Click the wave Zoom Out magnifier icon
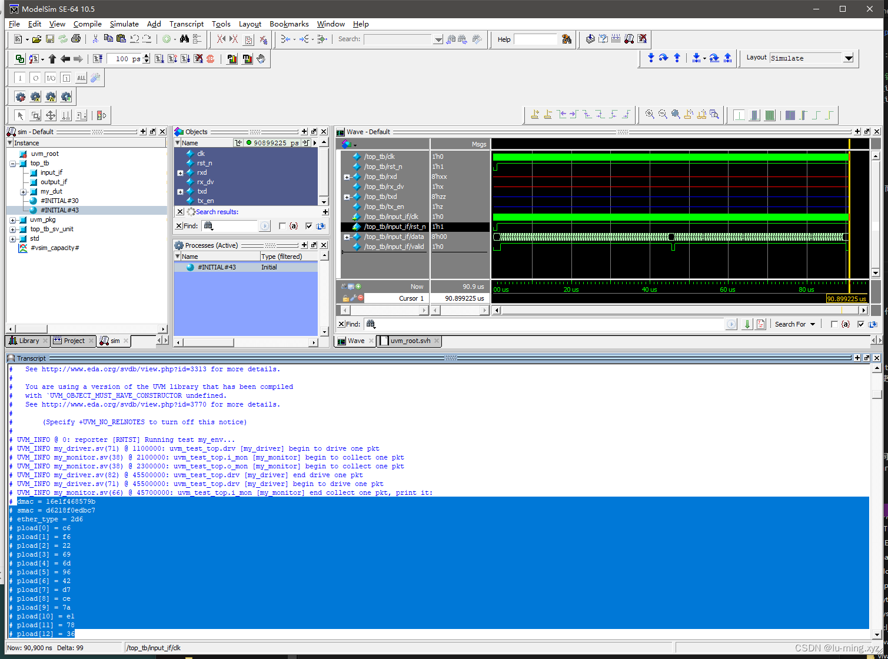This screenshot has height=659, width=888. click(x=663, y=115)
